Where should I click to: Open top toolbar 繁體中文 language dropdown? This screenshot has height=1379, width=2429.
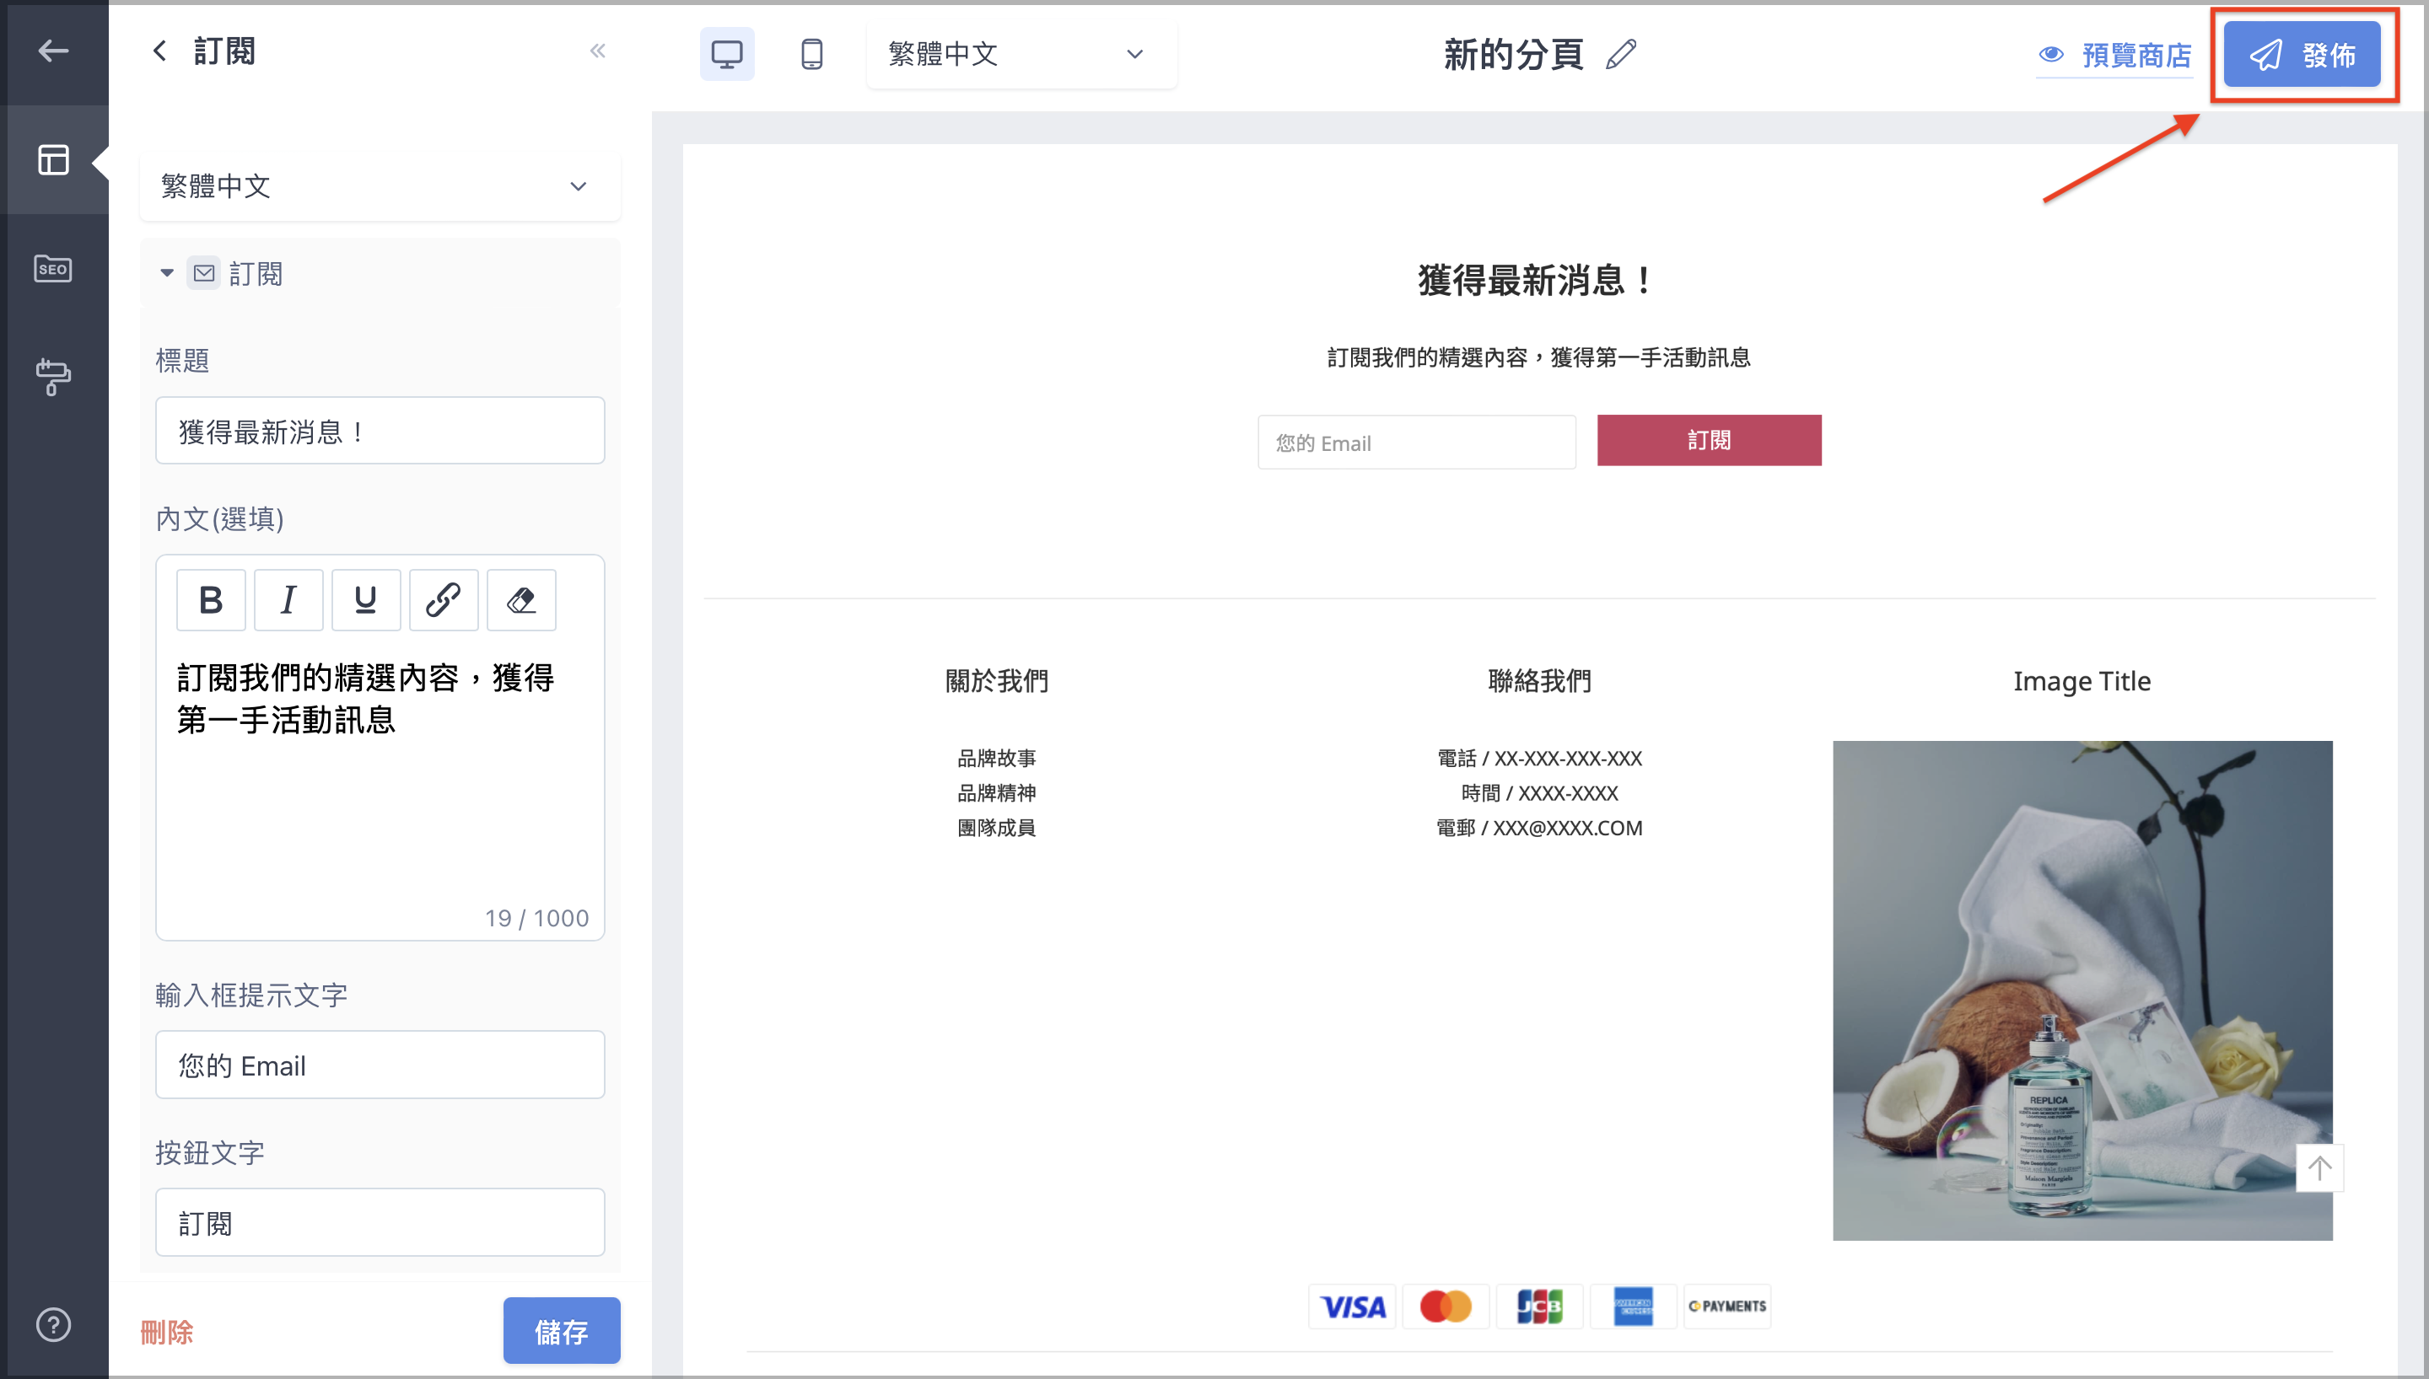1021,54
